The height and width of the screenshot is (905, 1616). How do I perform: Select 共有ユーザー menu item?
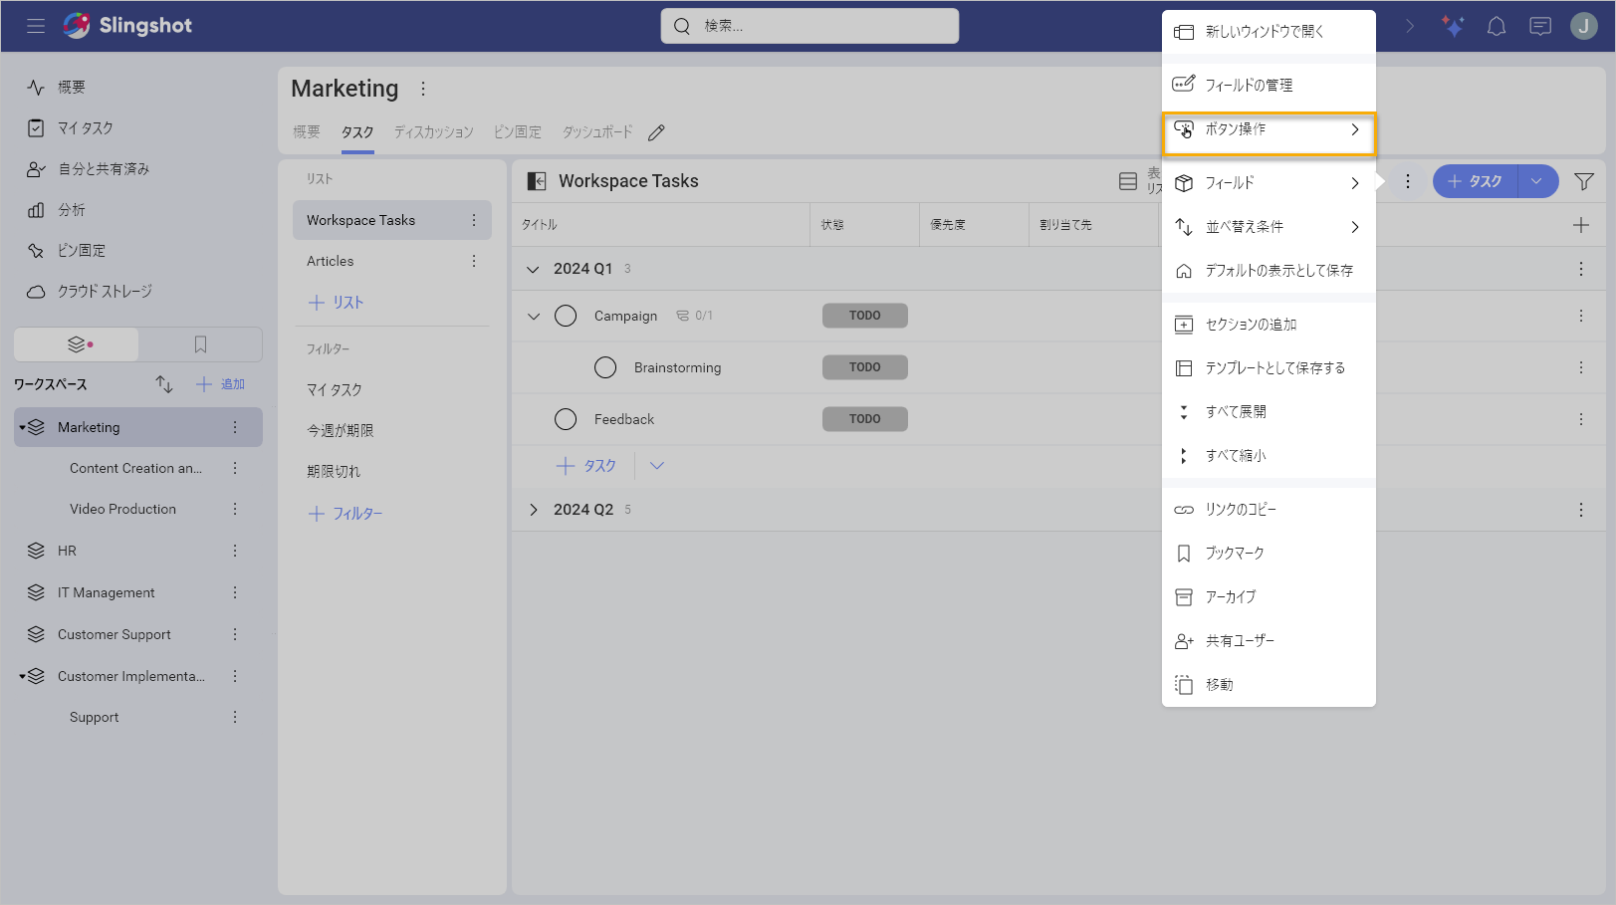[1269, 641]
